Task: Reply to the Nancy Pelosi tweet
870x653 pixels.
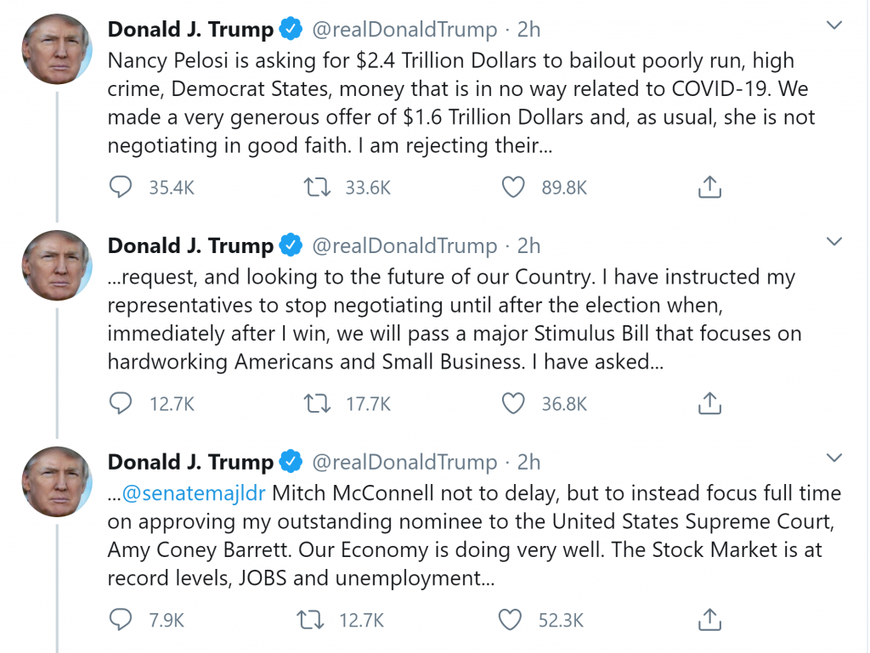Action: click(120, 187)
